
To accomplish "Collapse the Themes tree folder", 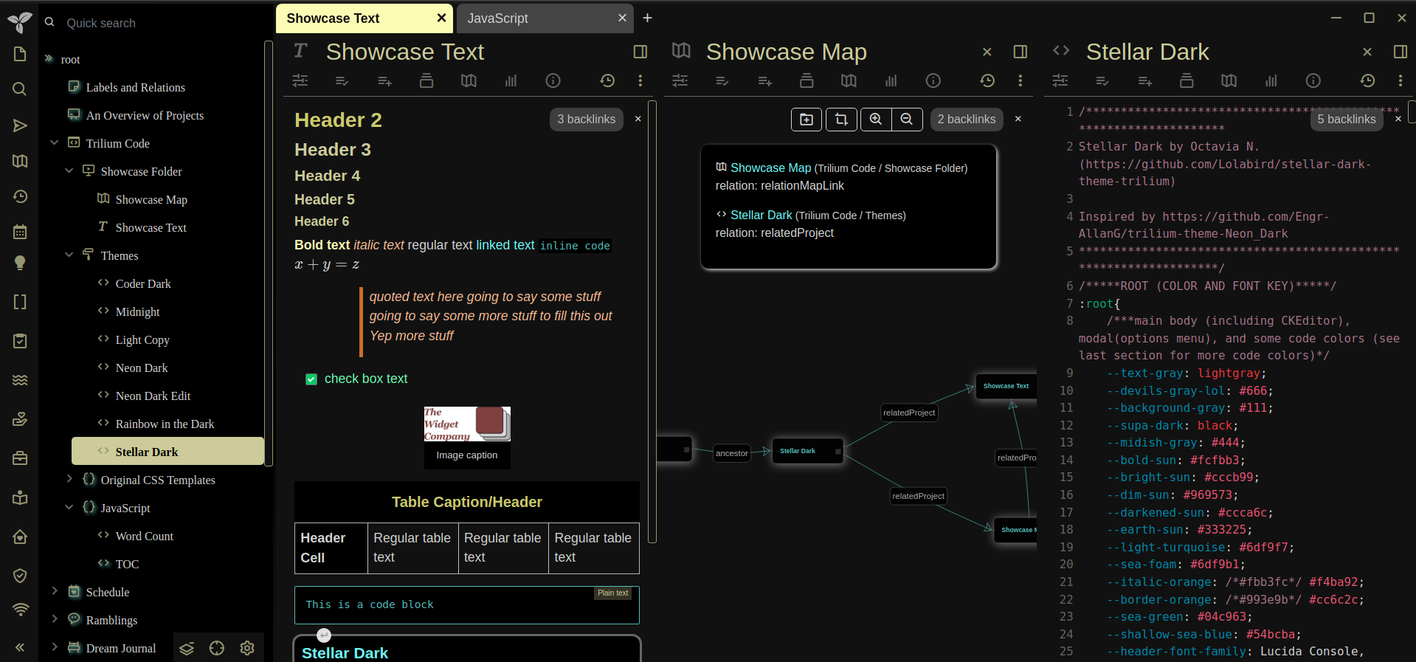I will click(69, 255).
